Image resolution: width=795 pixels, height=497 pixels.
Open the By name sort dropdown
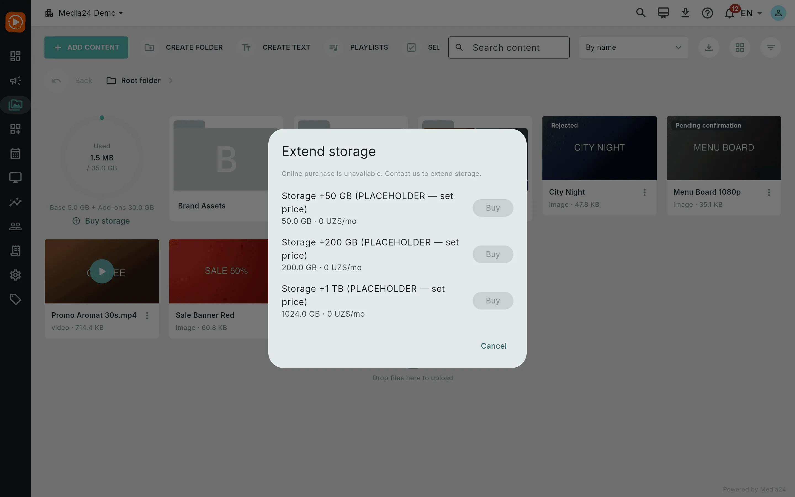(x=634, y=48)
